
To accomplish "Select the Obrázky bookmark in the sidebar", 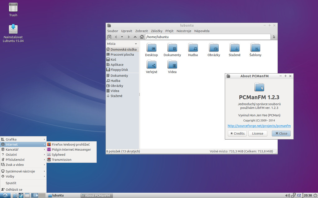I will (122, 86).
